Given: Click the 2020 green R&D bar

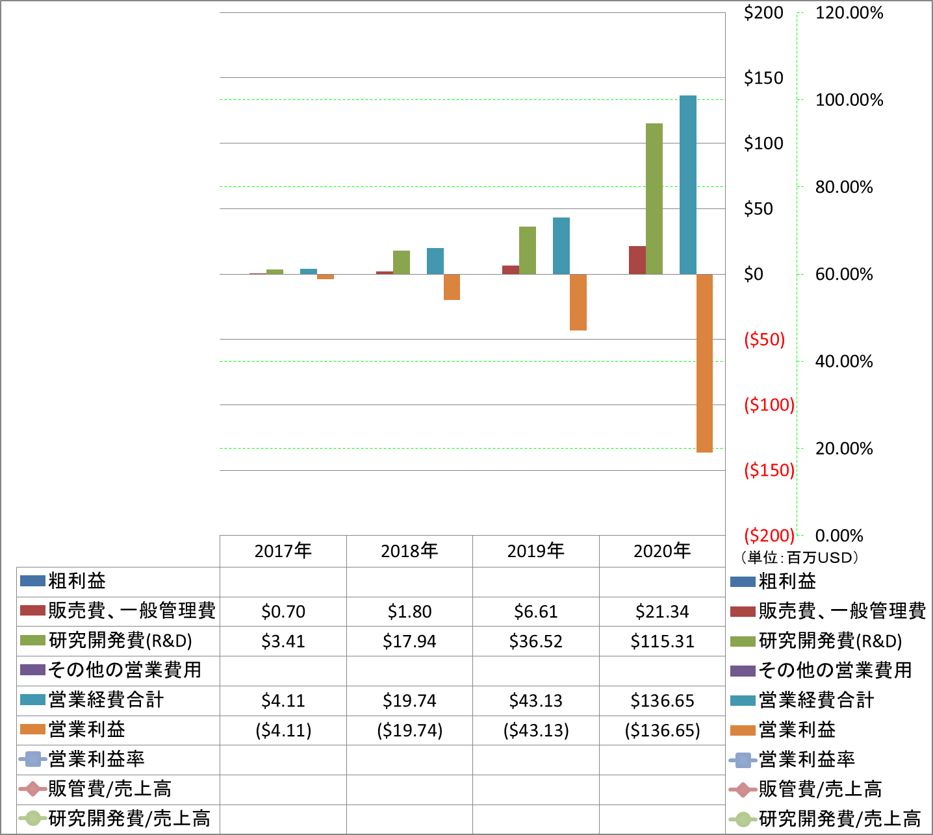Looking at the screenshot, I should click(x=654, y=199).
